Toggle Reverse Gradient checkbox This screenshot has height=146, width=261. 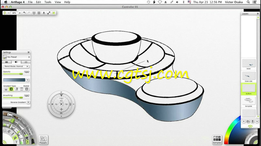[28, 102]
